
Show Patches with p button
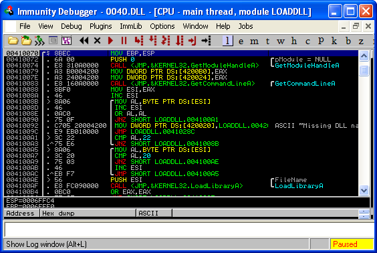click(x=321, y=41)
